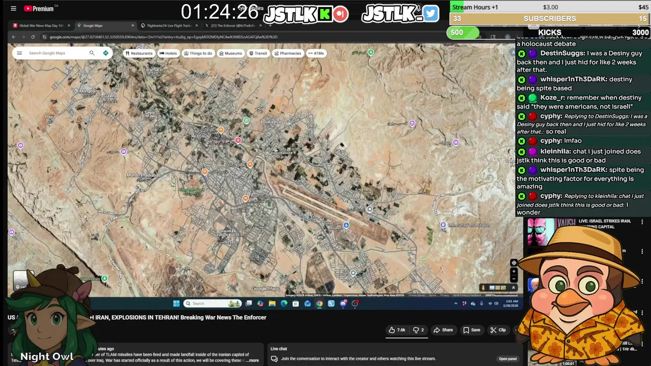
Task: Save the video with Save button
Action: [471, 330]
